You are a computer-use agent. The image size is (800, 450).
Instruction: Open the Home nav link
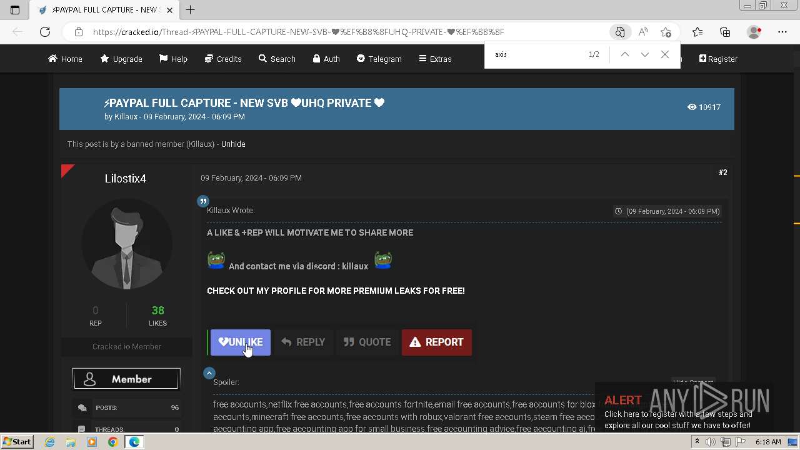coord(65,59)
